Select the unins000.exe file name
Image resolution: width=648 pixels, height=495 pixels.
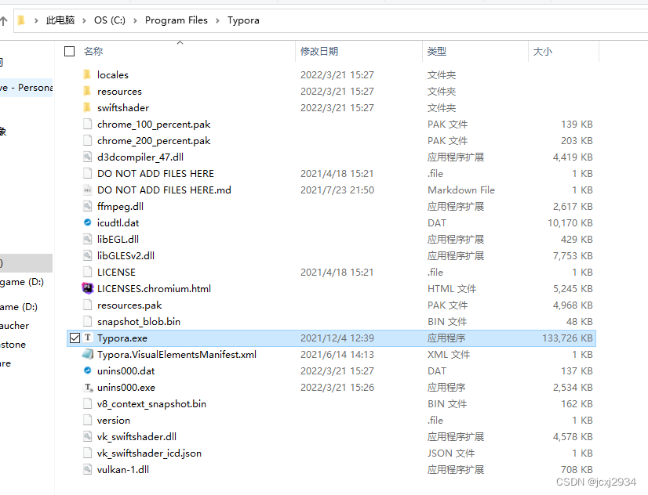point(126,388)
